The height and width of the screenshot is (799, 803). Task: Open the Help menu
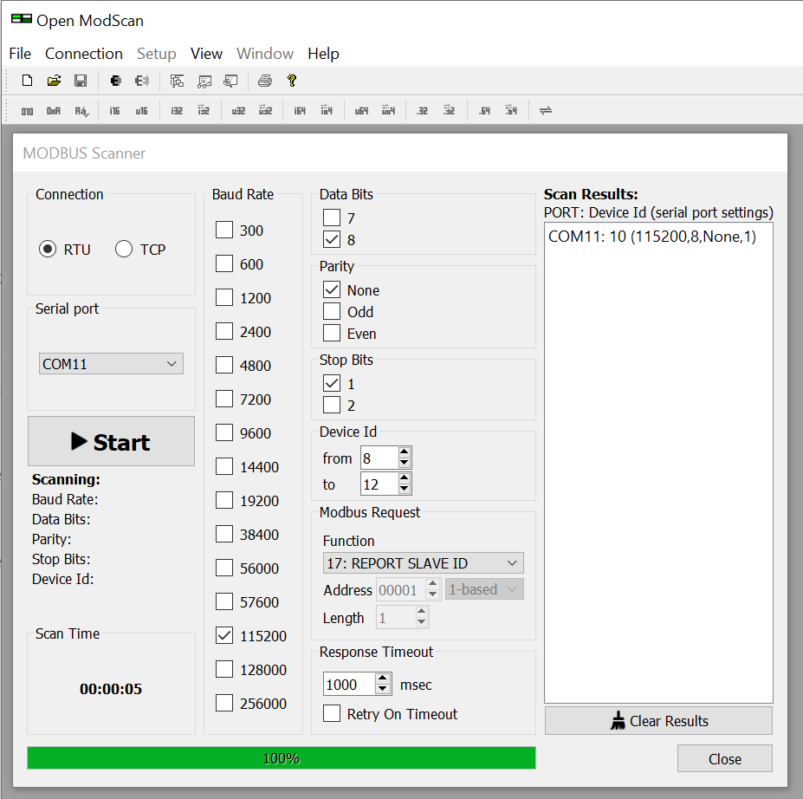(x=323, y=54)
